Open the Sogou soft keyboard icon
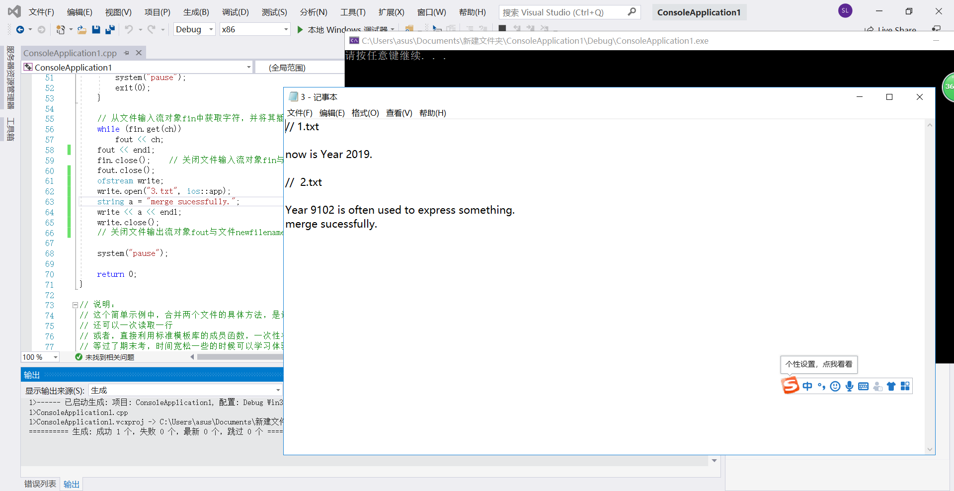Screen dimensions: 954x491 tap(863, 386)
